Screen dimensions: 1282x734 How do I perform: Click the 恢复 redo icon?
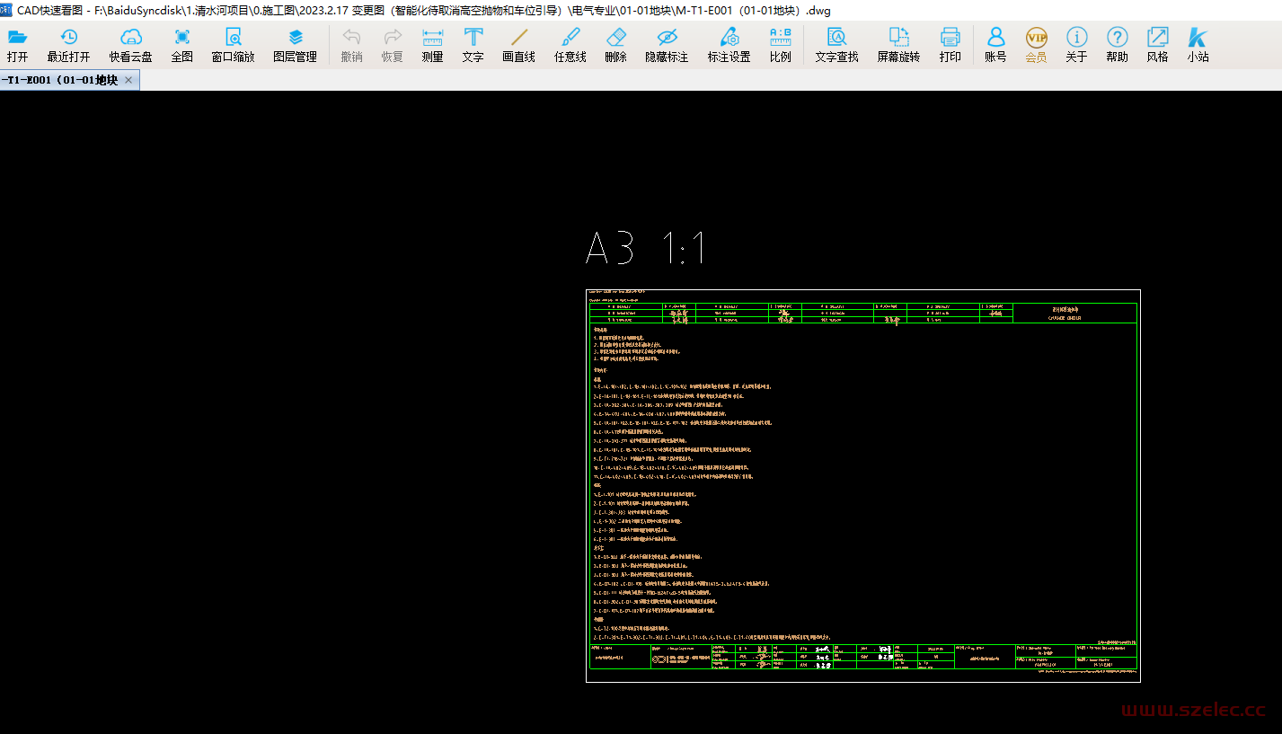393,45
